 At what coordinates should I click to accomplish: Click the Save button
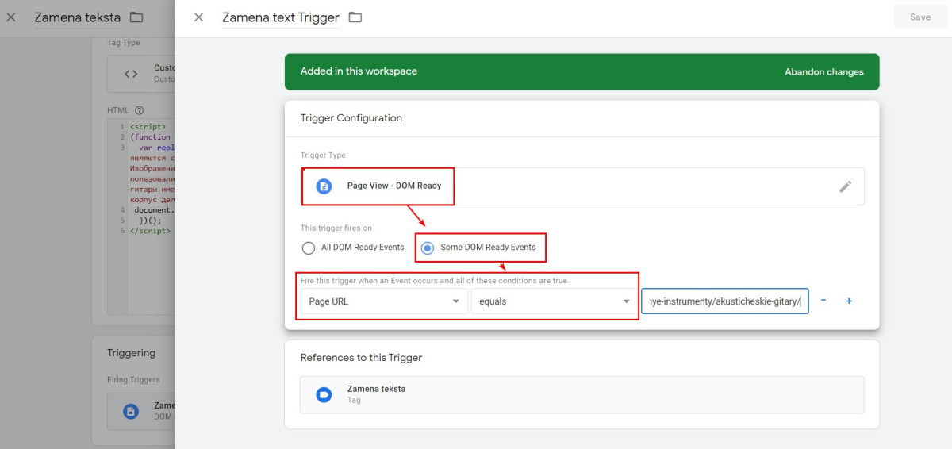click(920, 17)
